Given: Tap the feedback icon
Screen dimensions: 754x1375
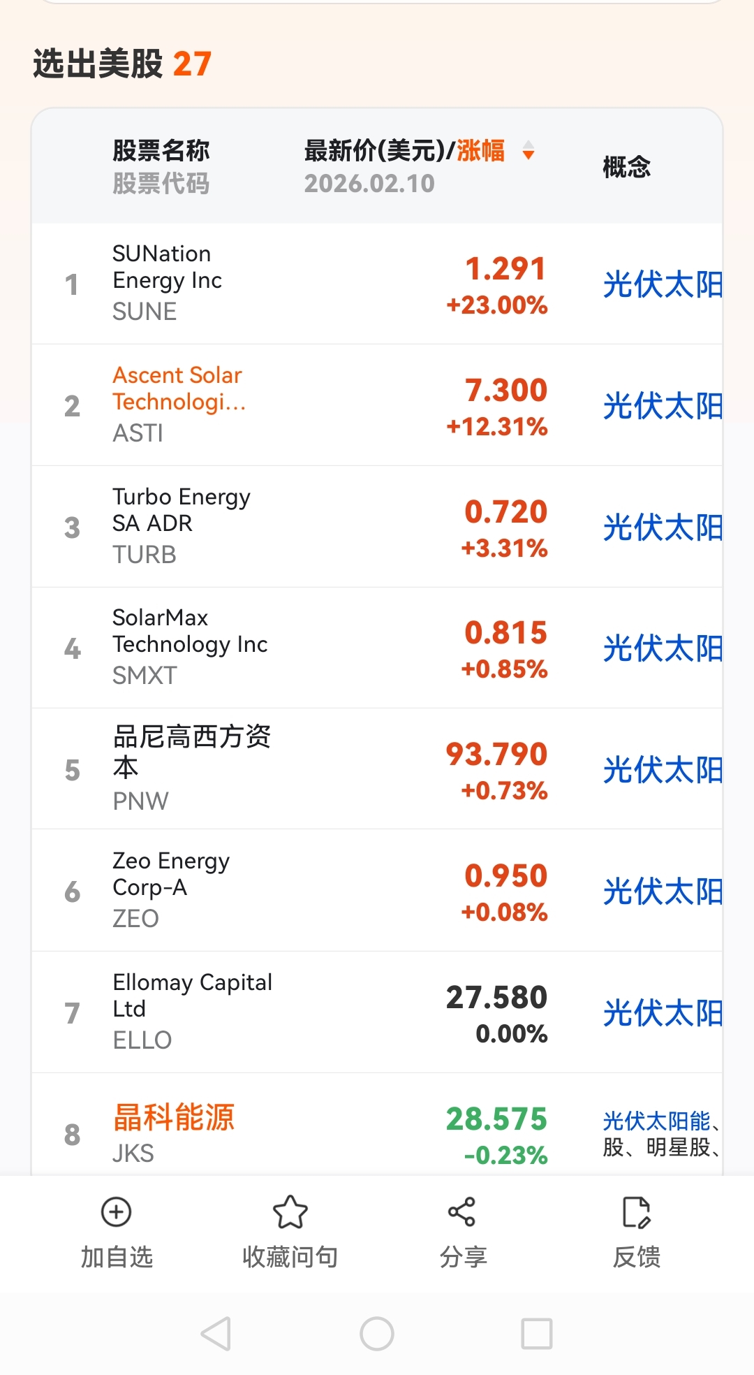Looking at the screenshot, I should pyautogui.click(x=636, y=1212).
